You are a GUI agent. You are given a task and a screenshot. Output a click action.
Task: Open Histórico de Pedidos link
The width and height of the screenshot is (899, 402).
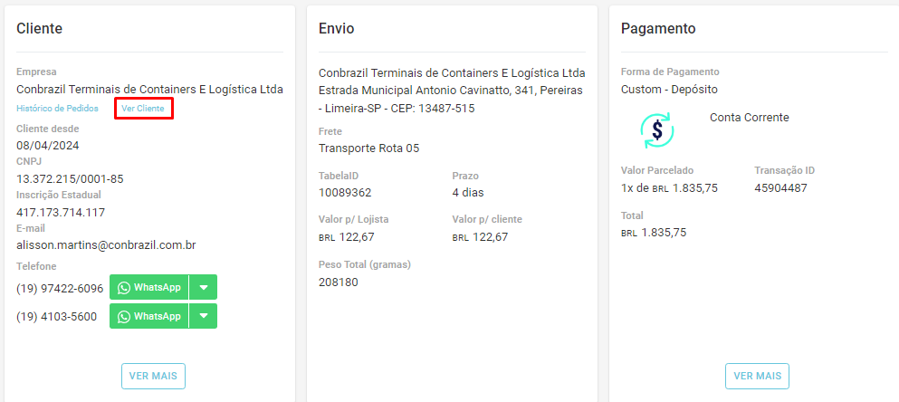click(57, 109)
